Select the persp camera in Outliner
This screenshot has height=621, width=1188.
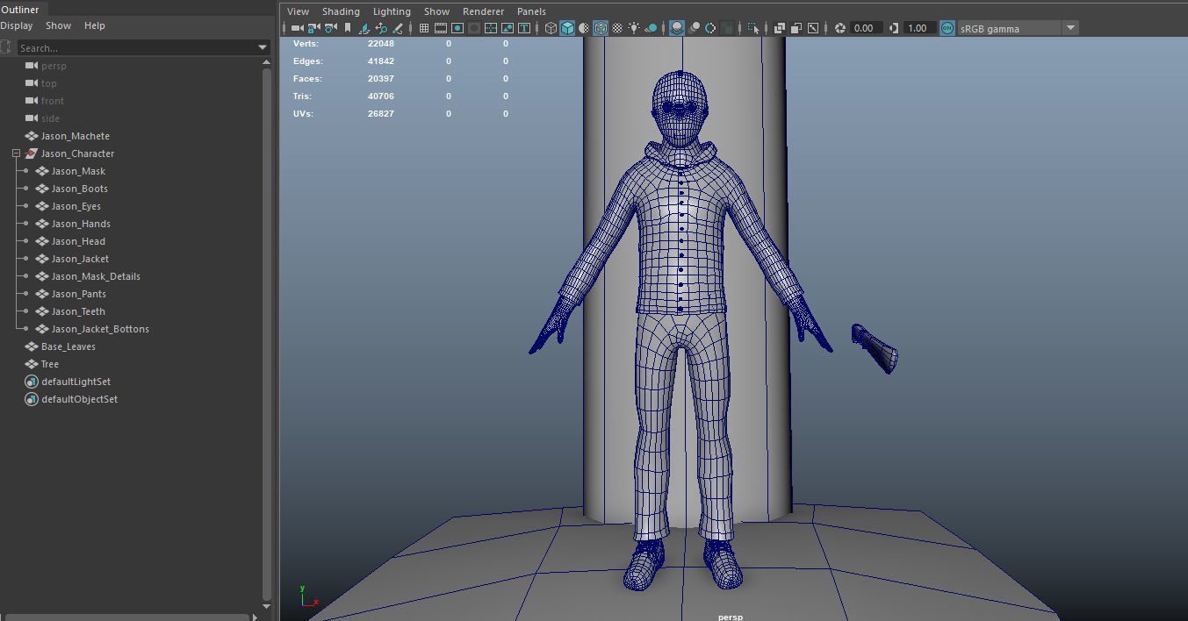click(x=54, y=66)
